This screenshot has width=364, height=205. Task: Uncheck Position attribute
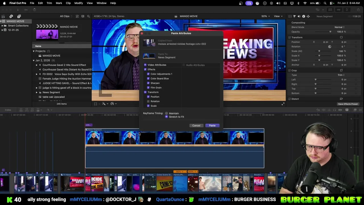tap(148, 97)
